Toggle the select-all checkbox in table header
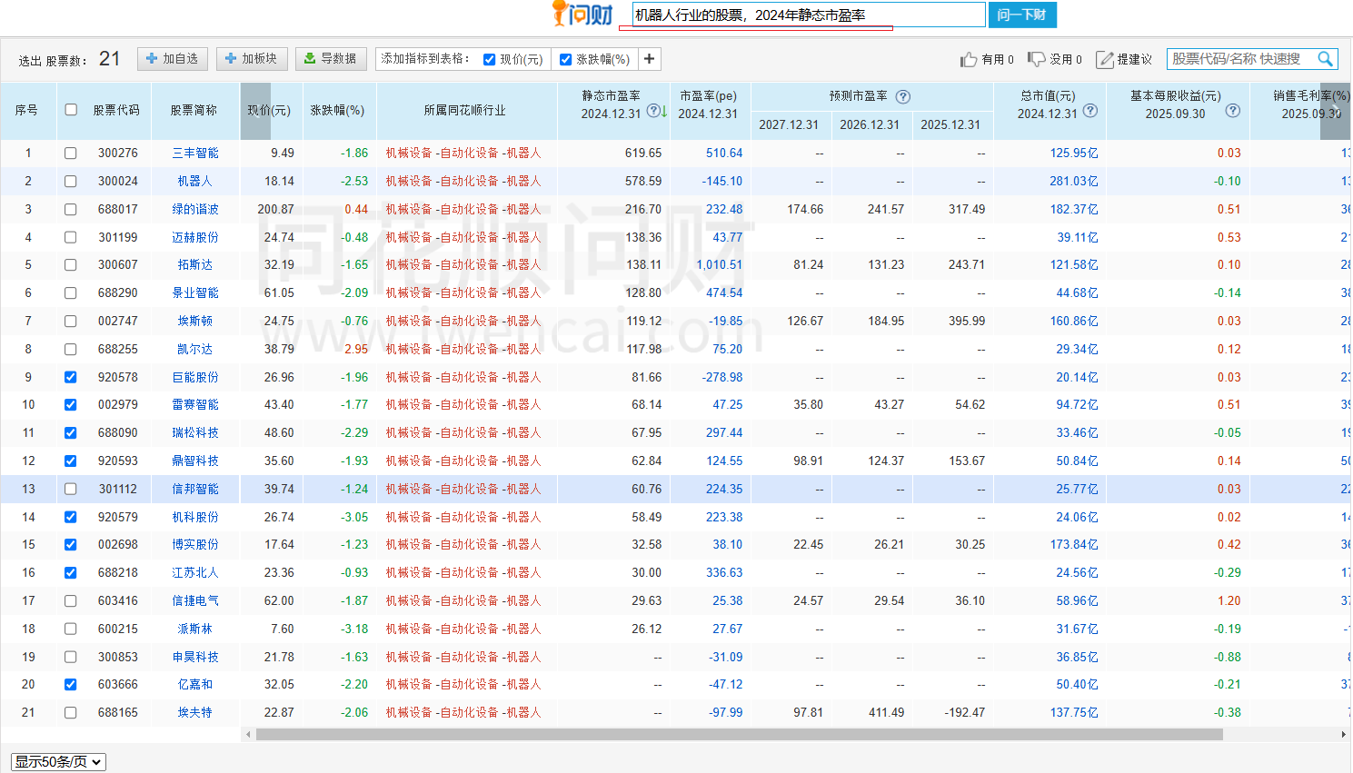 tap(71, 110)
